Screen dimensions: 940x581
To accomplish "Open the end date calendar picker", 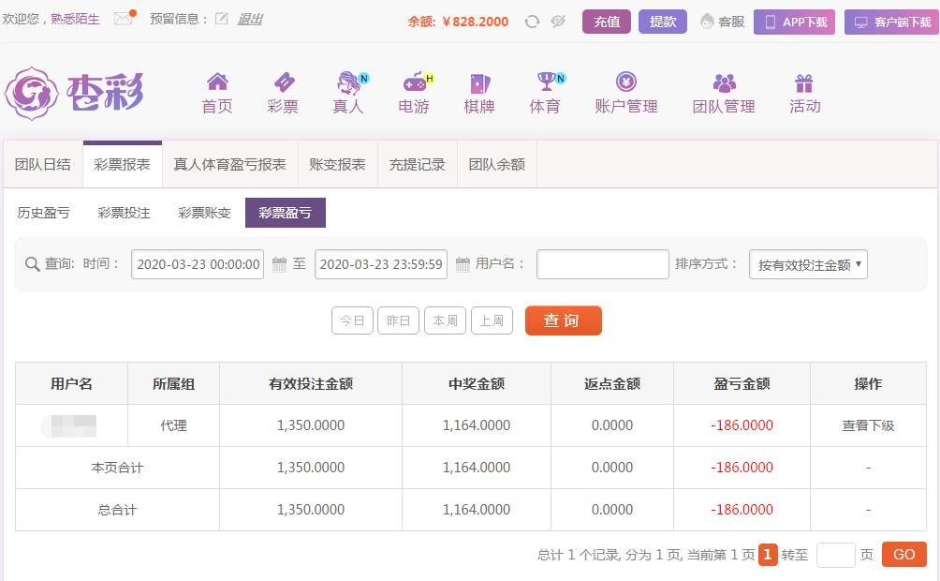I will 463,264.
